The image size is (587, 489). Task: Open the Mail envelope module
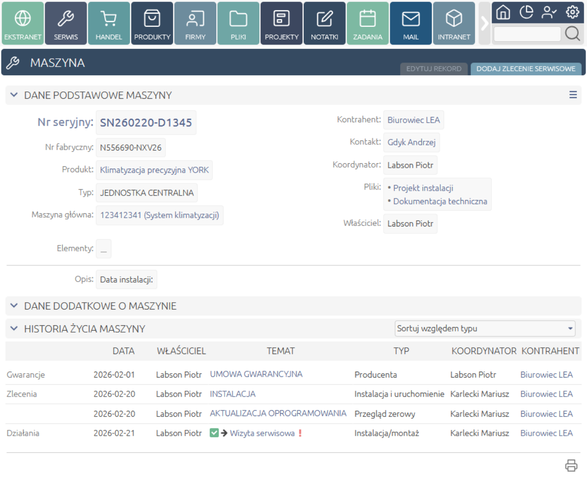[410, 23]
